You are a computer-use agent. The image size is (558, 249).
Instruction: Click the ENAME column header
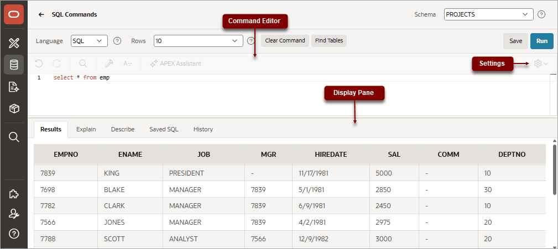131,155
